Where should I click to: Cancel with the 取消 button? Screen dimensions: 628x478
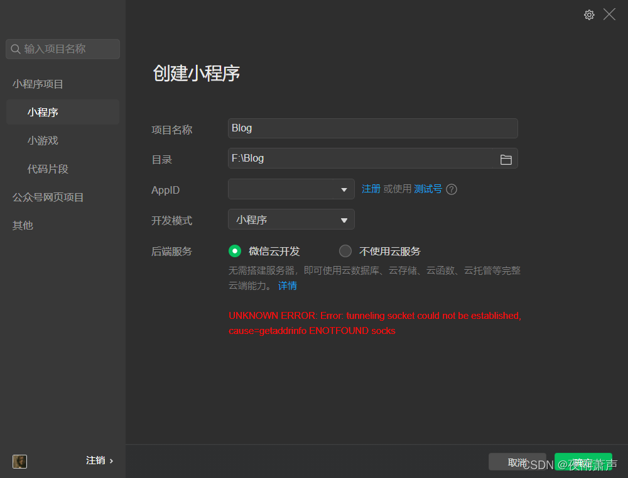(517, 461)
